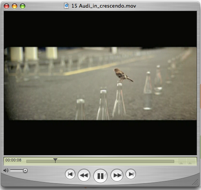Click the bird in the video frame
This screenshot has height=190, width=201.
[123, 75]
